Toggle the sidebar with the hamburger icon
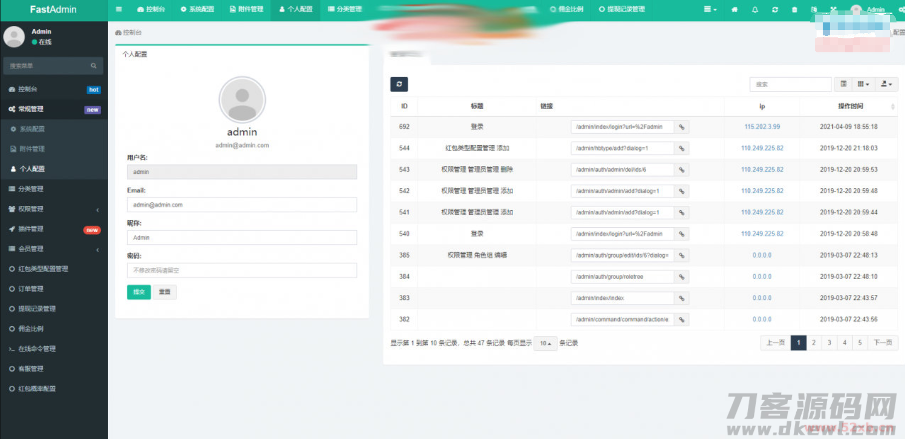The image size is (905, 439). [119, 9]
